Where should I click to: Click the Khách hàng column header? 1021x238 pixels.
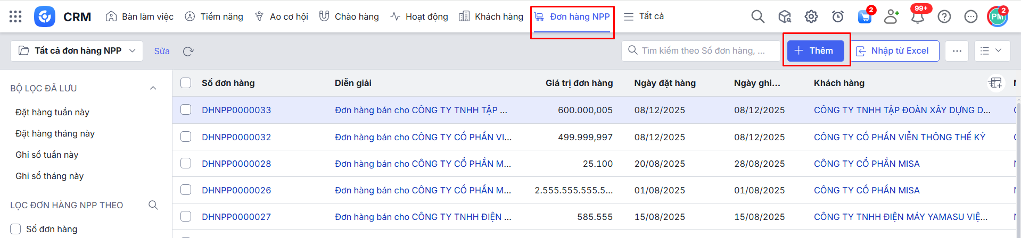coord(839,83)
